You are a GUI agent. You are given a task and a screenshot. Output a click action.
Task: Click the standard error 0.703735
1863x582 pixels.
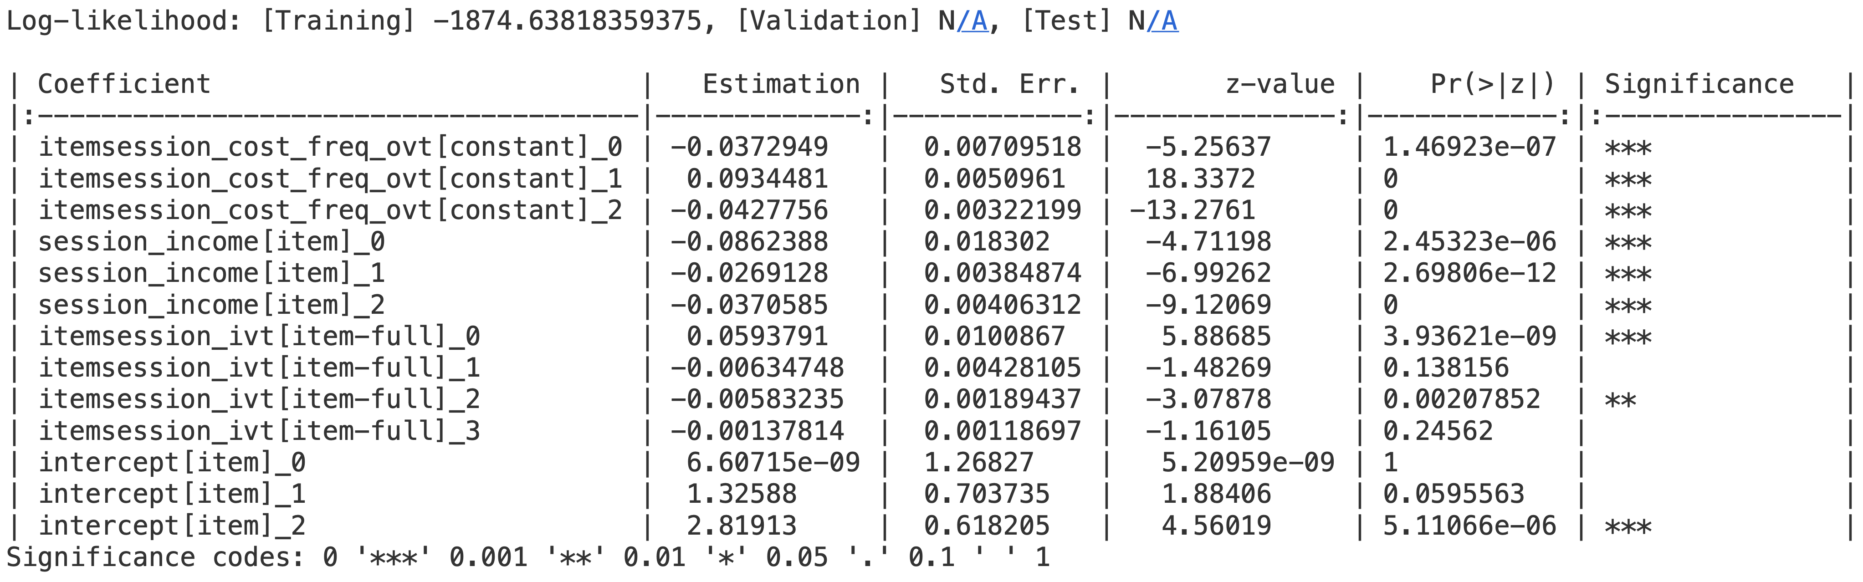987,494
